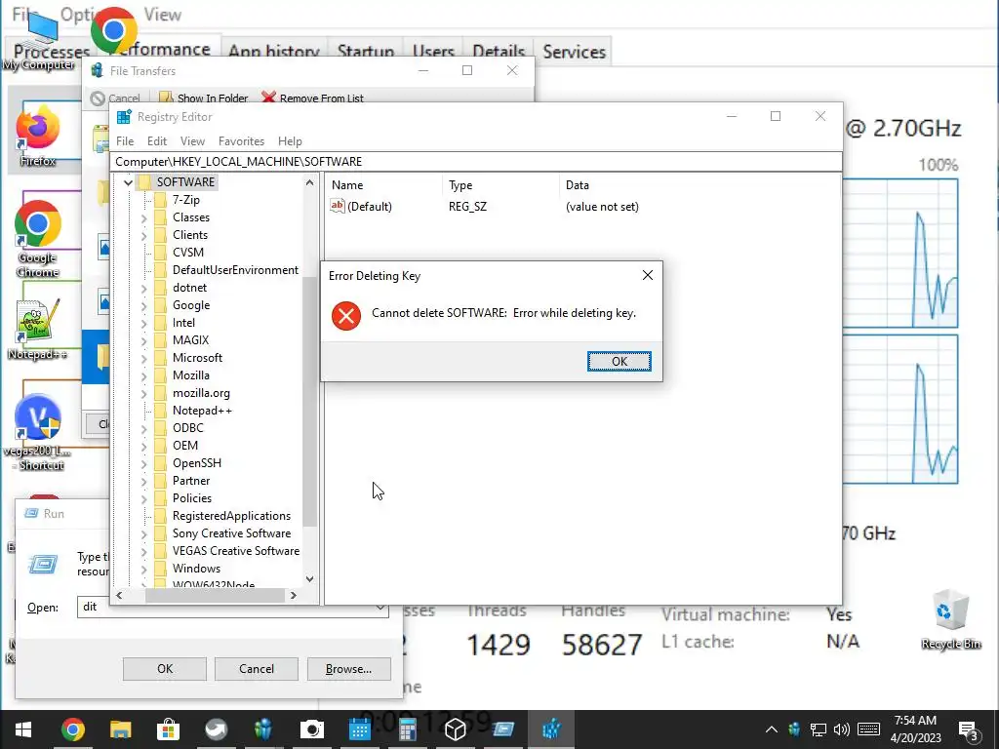999x749 pixels.
Task: Select the 7-Zip folder icon
Action: [x=160, y=200]
